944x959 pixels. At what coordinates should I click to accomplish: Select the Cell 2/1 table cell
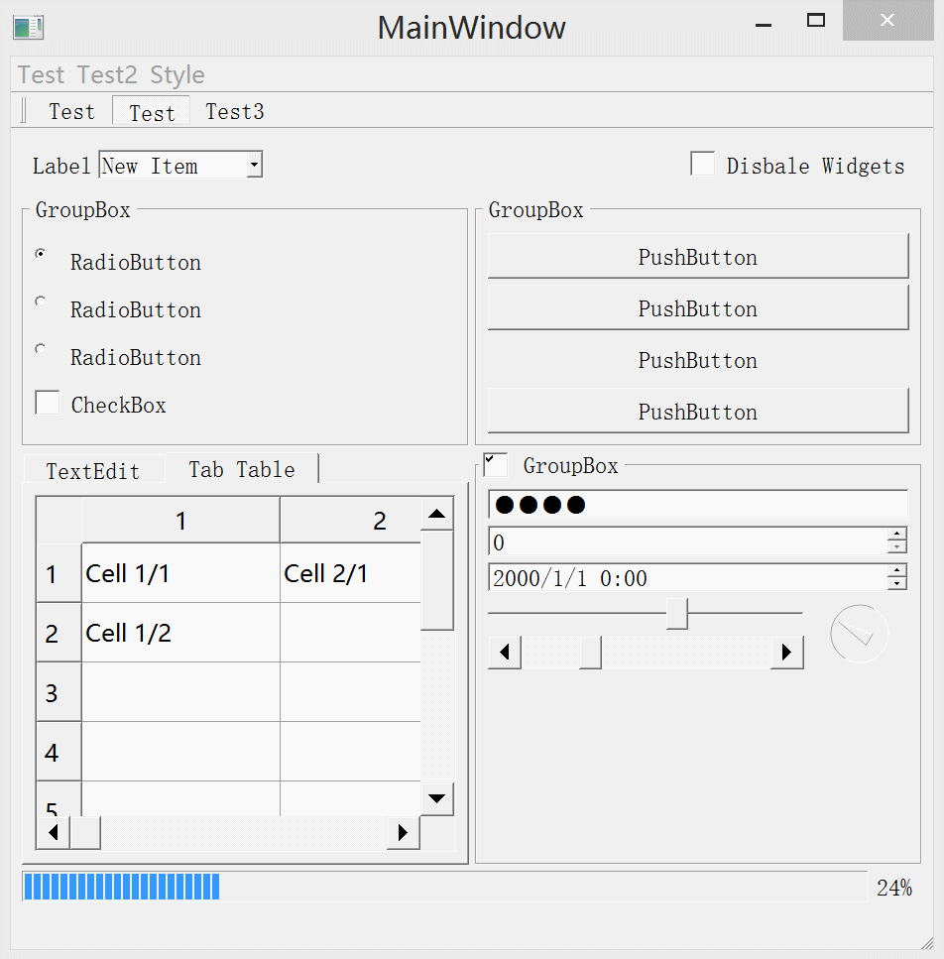tap(350, 573)
